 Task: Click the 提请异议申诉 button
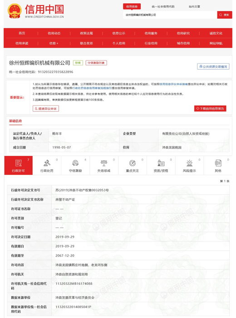pyautogui.click(x=46, y=109)
